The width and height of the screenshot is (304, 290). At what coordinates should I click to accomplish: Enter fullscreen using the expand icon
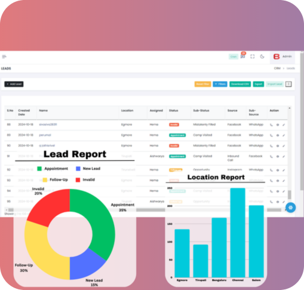tap(253, 57)
